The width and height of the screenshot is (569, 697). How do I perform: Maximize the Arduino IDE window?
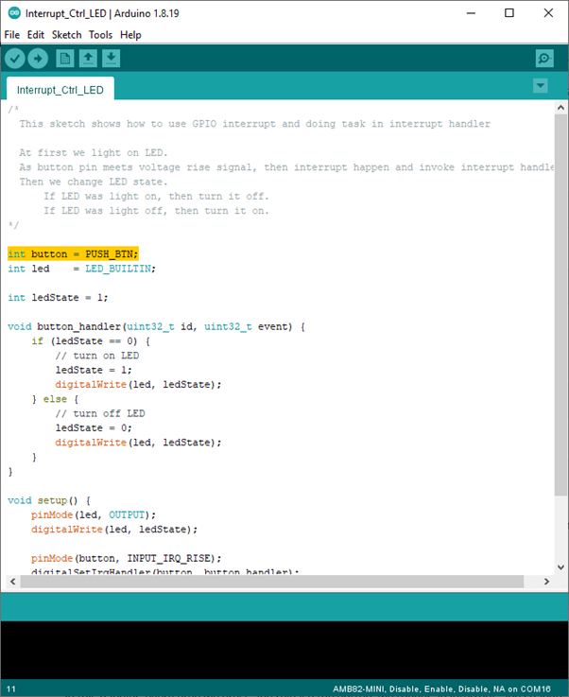tap(509, 13)
